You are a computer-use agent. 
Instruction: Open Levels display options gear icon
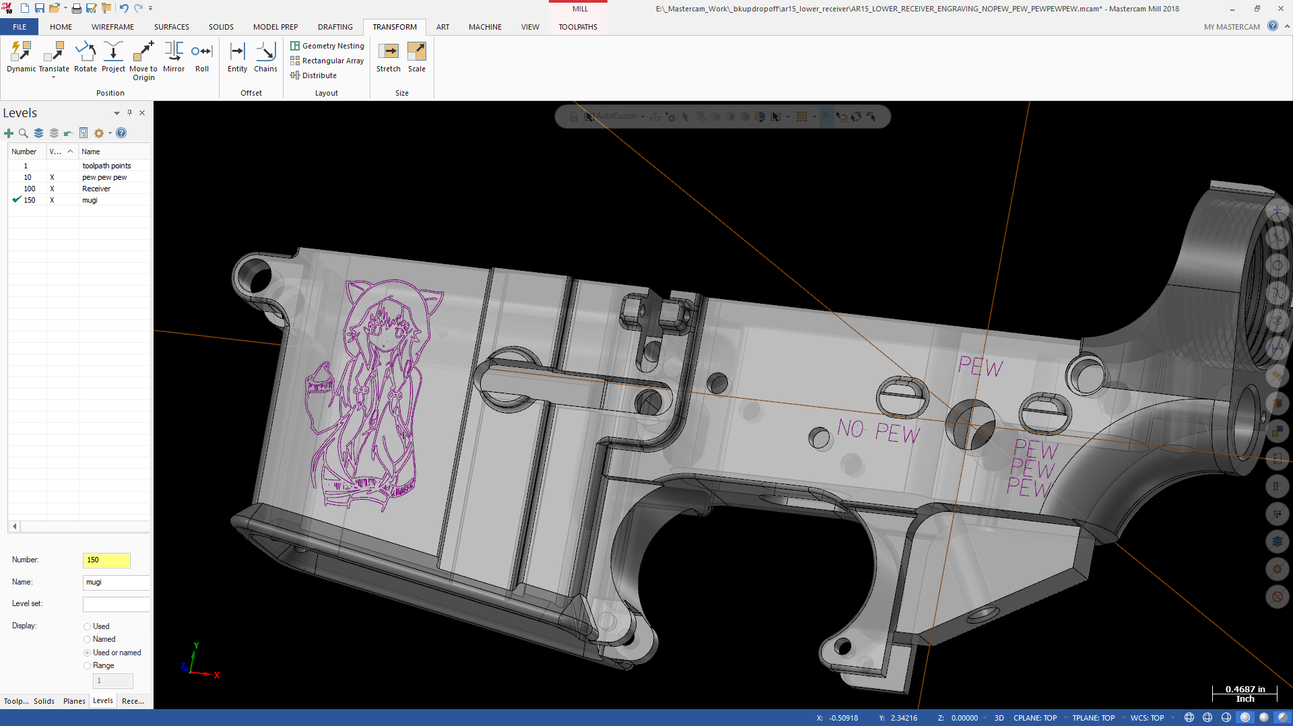(99, 133)
